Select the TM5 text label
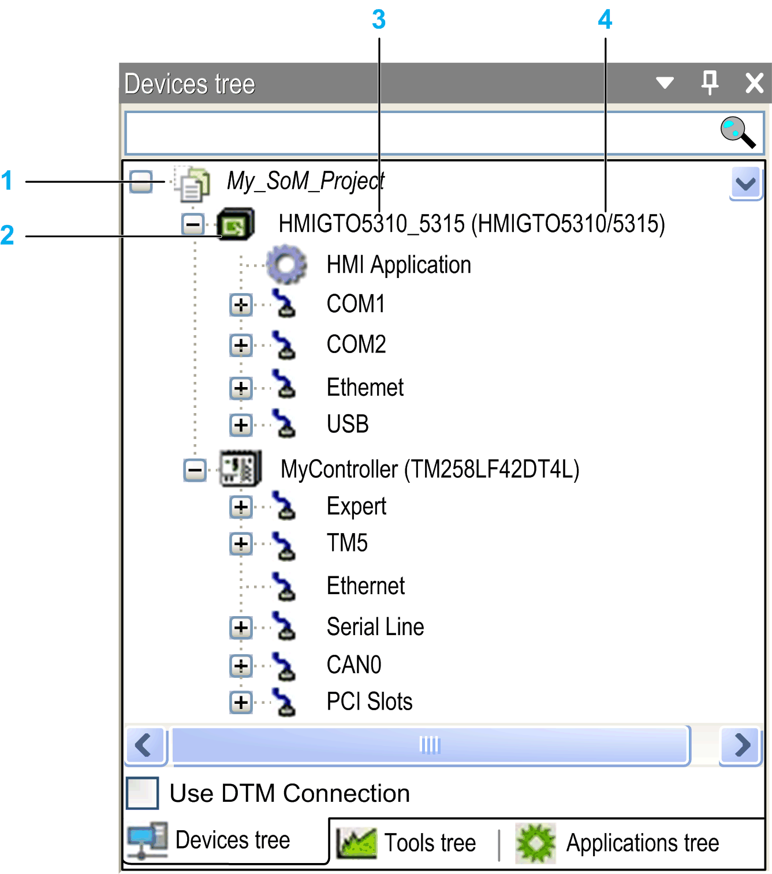The image size is (772, 874). [347, 543]
